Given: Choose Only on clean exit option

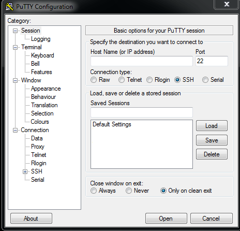Looking at the screenshot, I should [163, 191].
